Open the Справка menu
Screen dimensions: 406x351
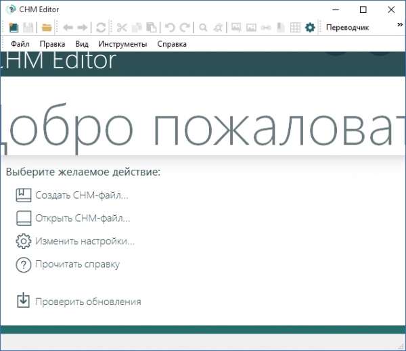tap(172, 44)
